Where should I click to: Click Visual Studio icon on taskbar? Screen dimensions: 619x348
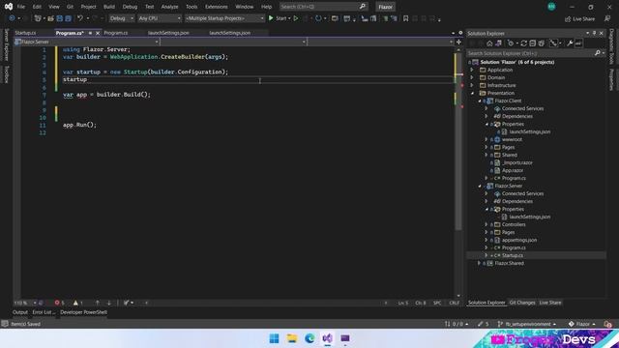327,338
